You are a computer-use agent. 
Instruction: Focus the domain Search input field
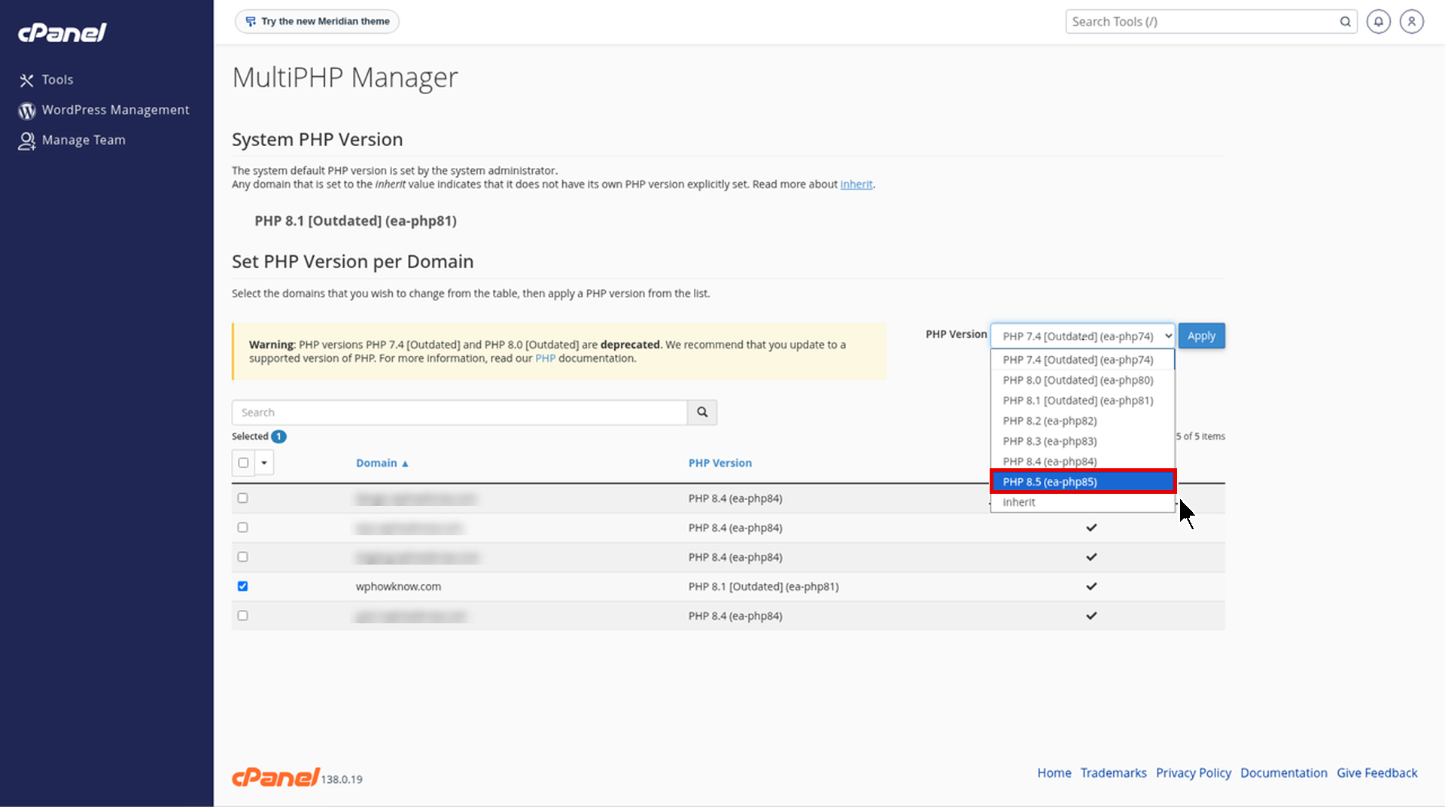459,413
